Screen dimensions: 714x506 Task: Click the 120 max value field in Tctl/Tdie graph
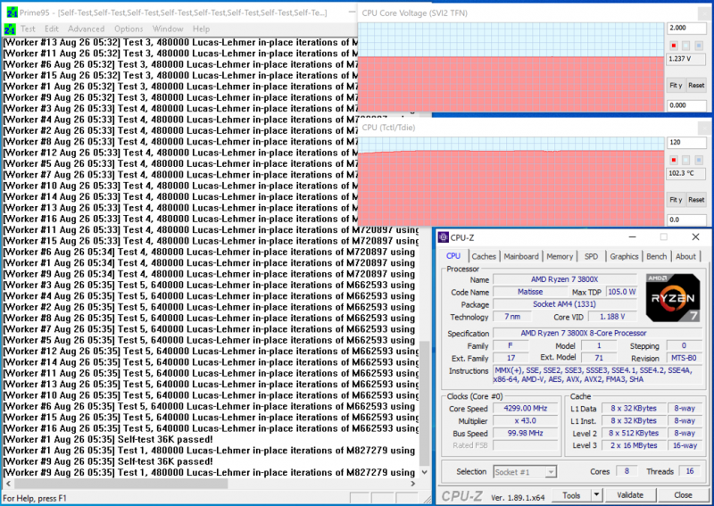tap(686, 142)
